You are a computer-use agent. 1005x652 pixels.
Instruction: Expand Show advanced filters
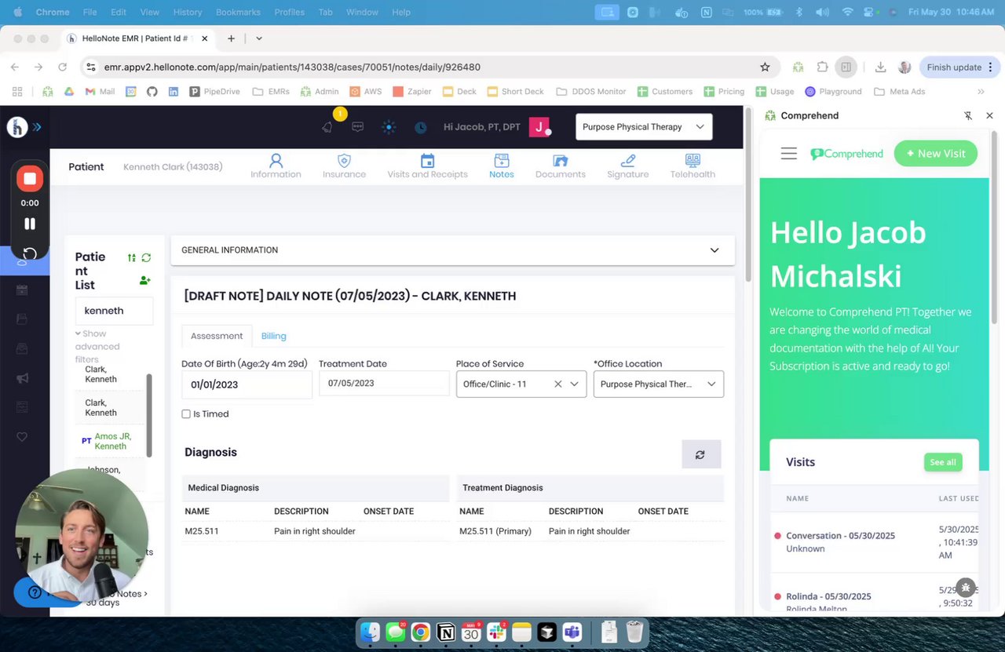click(97, 346)
